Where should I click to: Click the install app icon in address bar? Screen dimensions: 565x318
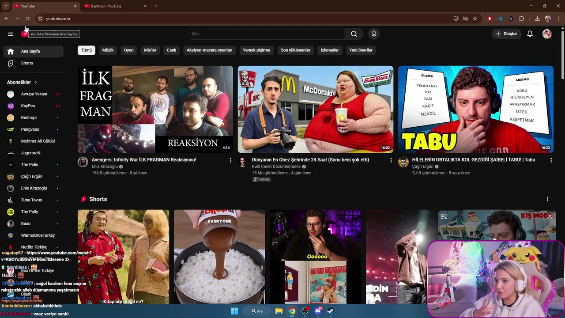coord(456,19)
